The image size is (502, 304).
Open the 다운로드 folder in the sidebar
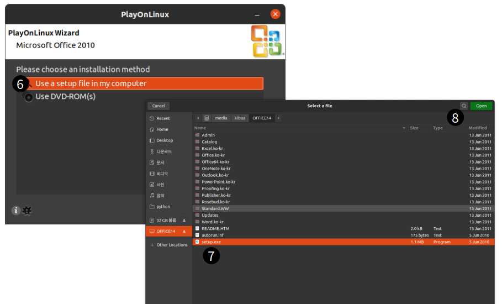pos(169,151)
